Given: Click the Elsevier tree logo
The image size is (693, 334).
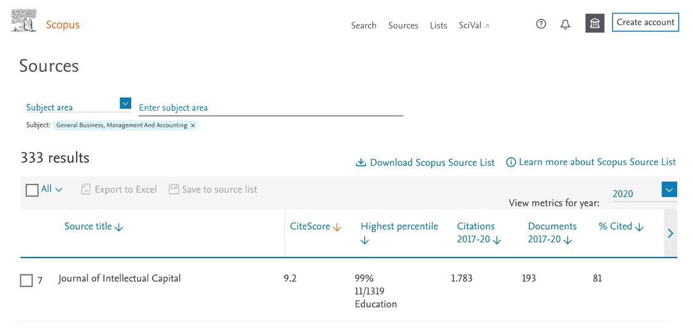Looking at the screenshot, I should click(x=24, y=20).
